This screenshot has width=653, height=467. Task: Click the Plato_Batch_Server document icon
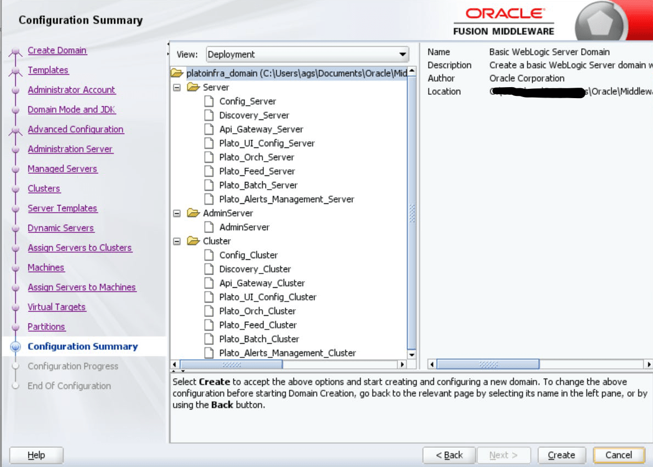point(209,185)
